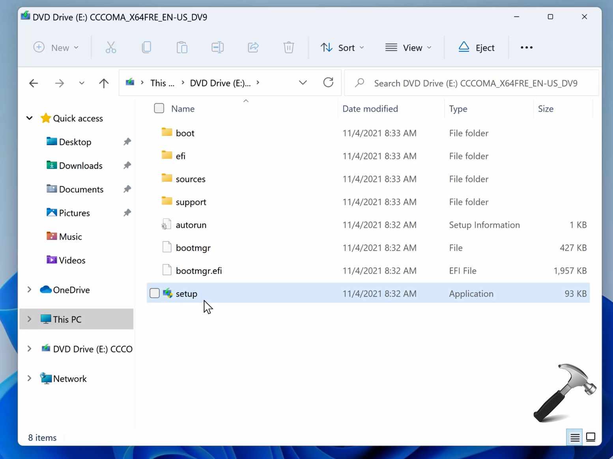Select all items via the Name header checkbox
This screenshot has width=613, height=459.
(x=159, y=108)
